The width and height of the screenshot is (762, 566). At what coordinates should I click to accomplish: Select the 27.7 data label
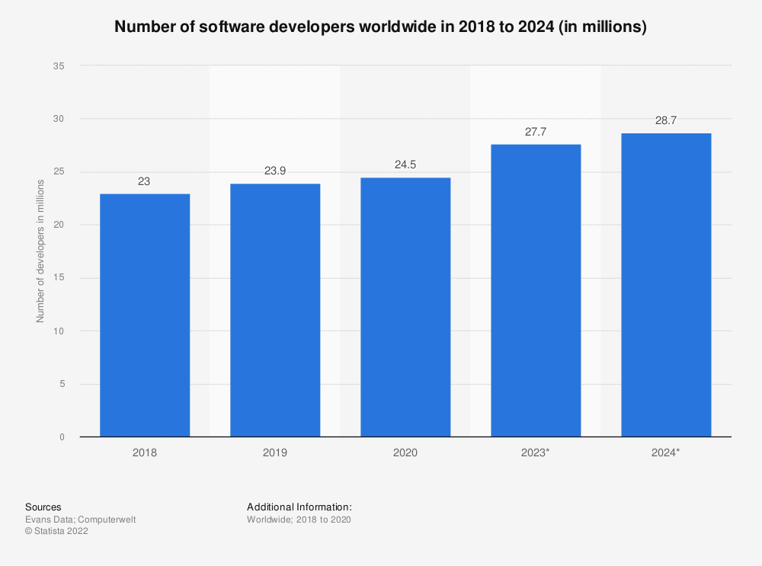pyautogui.click(x=536, y=132)
